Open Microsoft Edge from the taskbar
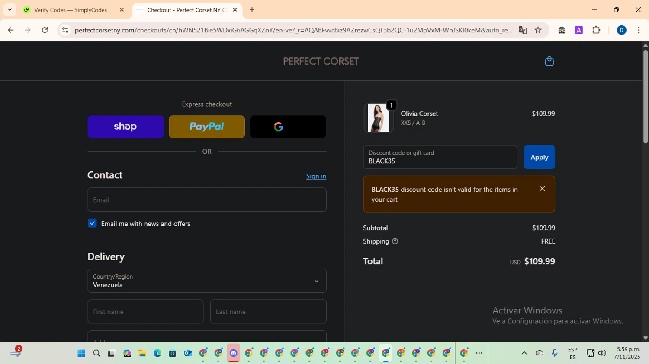This screenshot has height=364, width=649. 157,353
